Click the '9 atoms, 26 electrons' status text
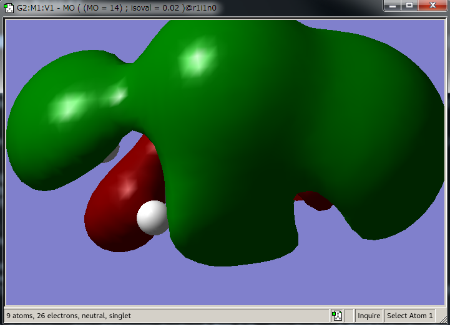 pos(69,316)
